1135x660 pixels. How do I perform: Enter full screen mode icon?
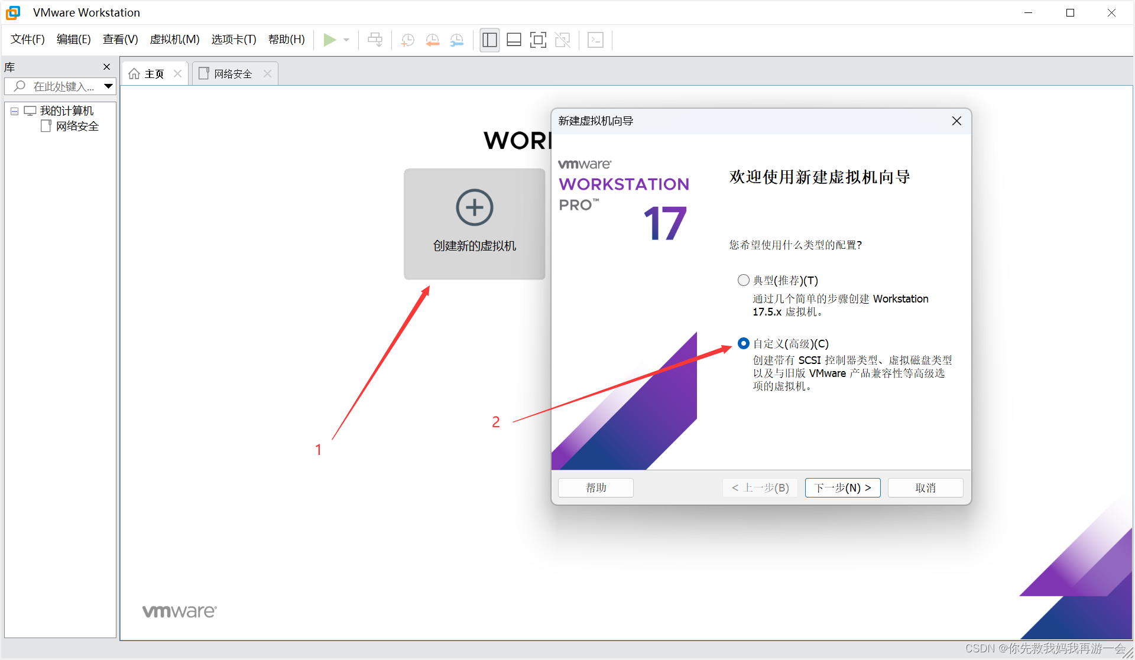pyautogui.click(x=538, y=40)
